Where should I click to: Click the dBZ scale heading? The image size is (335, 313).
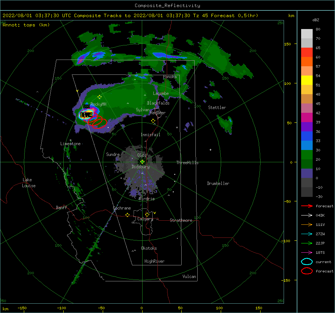(x=316, y=20)
